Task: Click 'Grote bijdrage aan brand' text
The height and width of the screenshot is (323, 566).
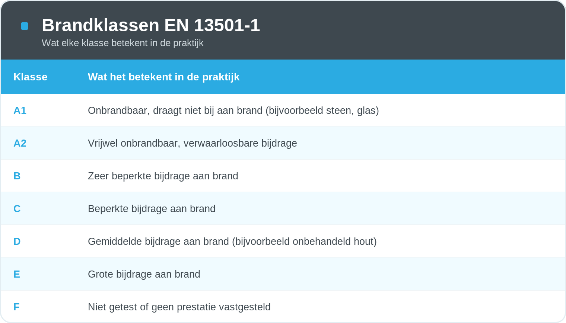Action: click(144, 274)
